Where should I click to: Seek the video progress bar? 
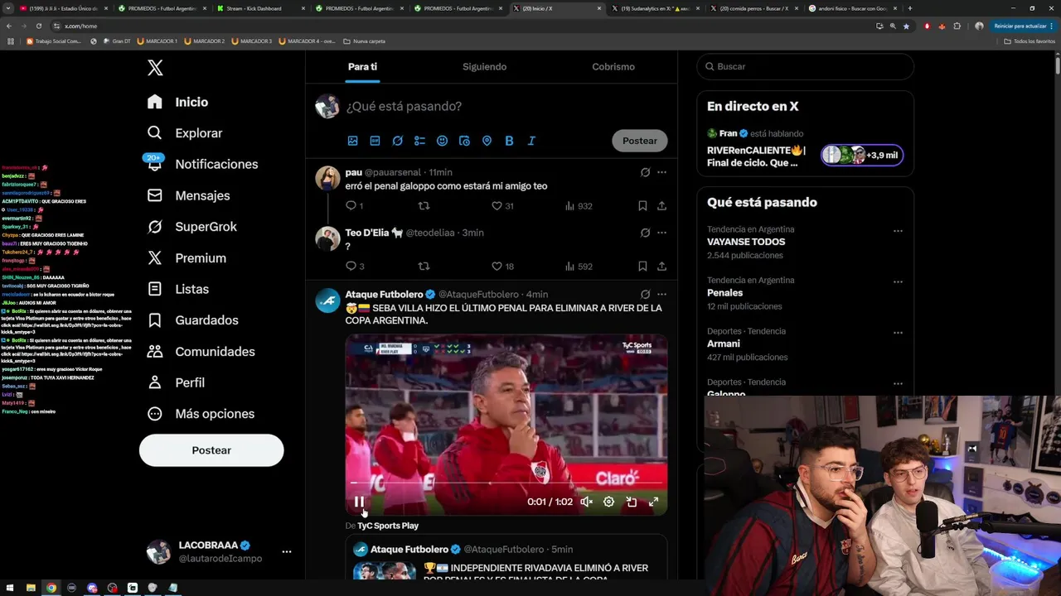[x=506, y=483]
